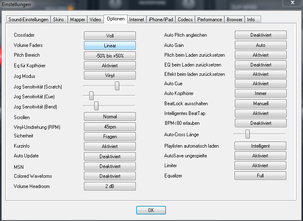Image resolution: width=303 pixels, height=221 pixels.
Task: Change the Equalizer 'Full' setting
Action: coord(260,176)
